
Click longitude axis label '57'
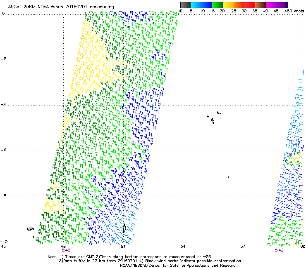(x=243, y=247)
